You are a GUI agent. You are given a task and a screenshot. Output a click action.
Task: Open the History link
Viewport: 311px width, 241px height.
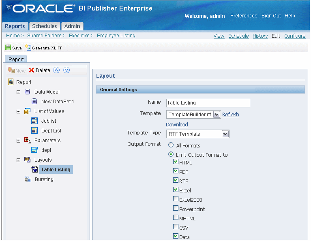tap(260, 36)
